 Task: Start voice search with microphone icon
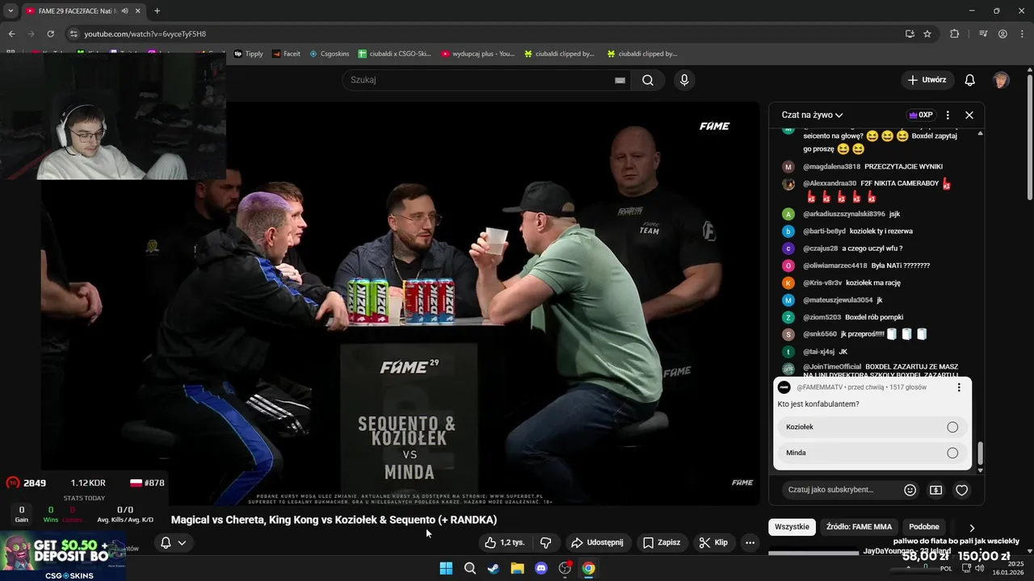tap(684, 80)
